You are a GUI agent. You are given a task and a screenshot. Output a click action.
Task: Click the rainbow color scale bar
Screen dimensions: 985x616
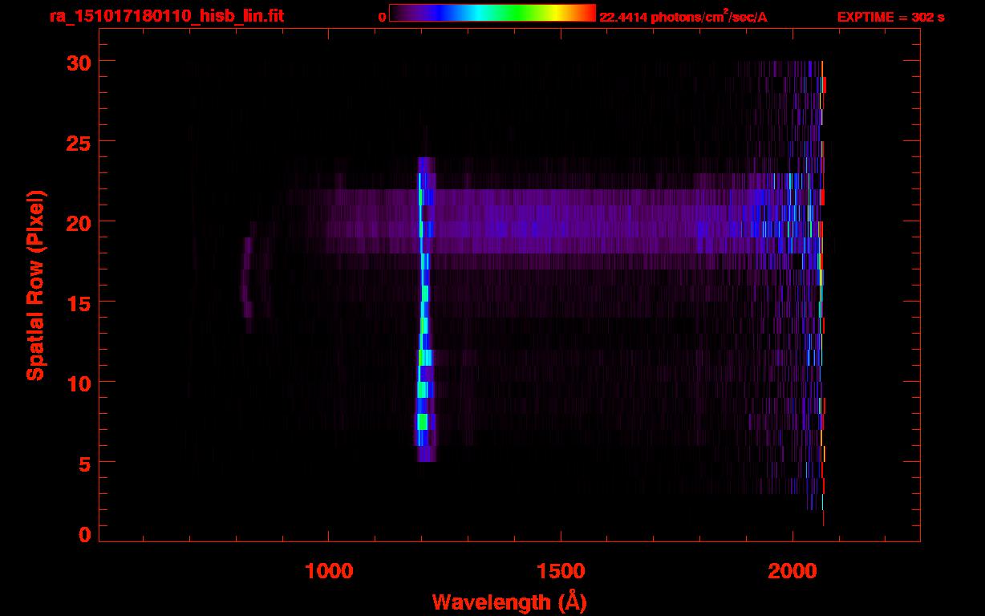tap(492, 13)
